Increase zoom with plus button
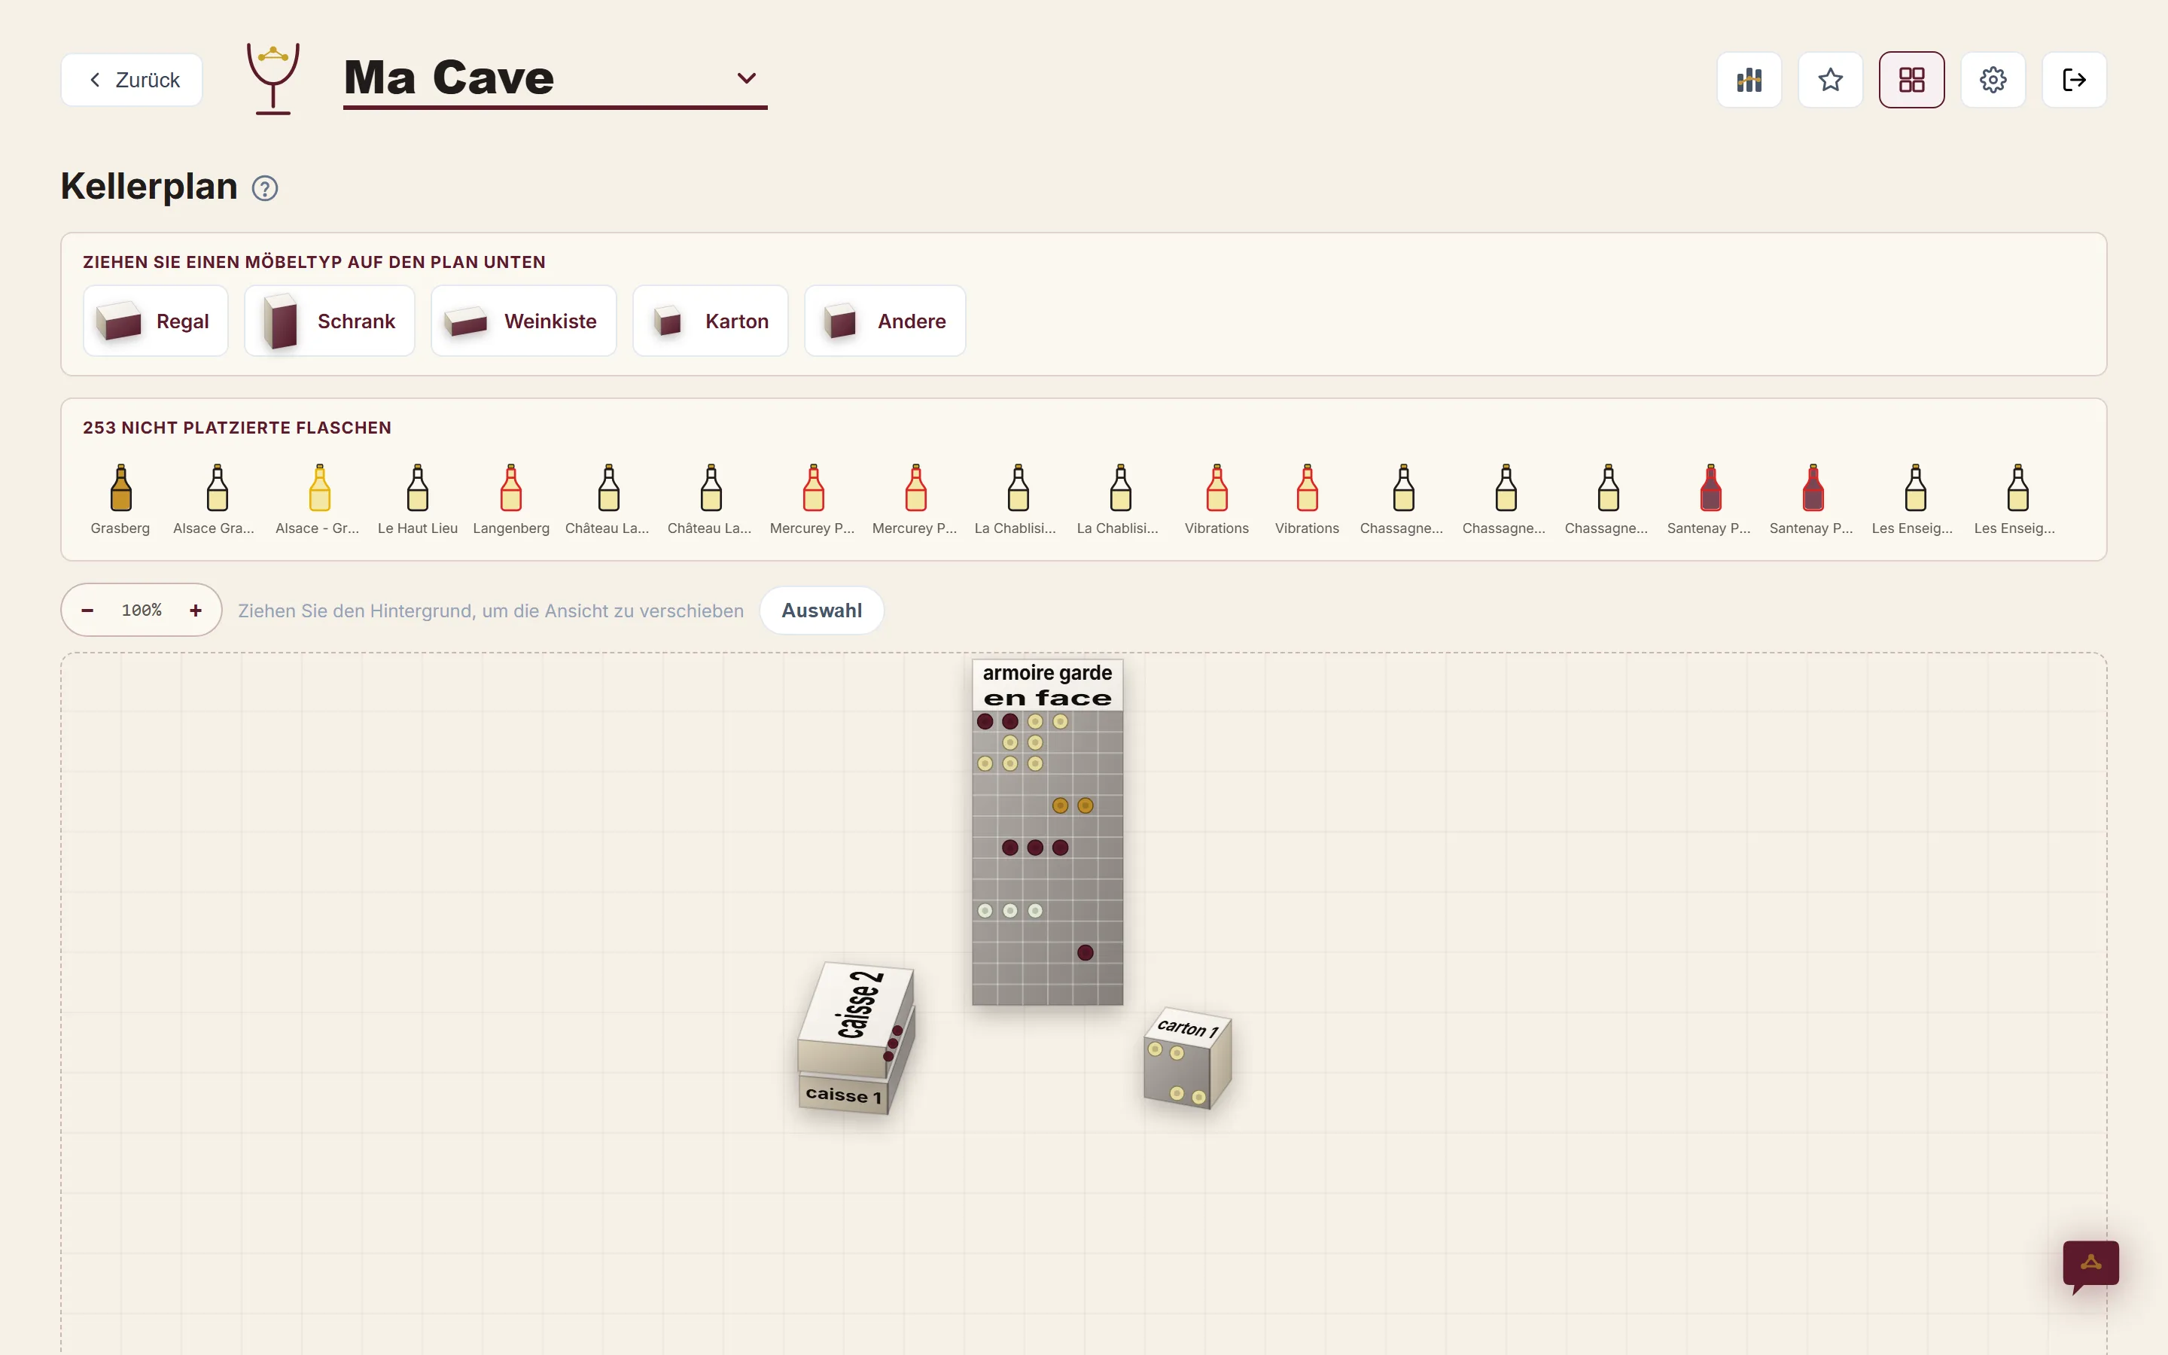The width and height of the screenshot is (2168, 1355). pyautogui.click(x=195, y=611)
